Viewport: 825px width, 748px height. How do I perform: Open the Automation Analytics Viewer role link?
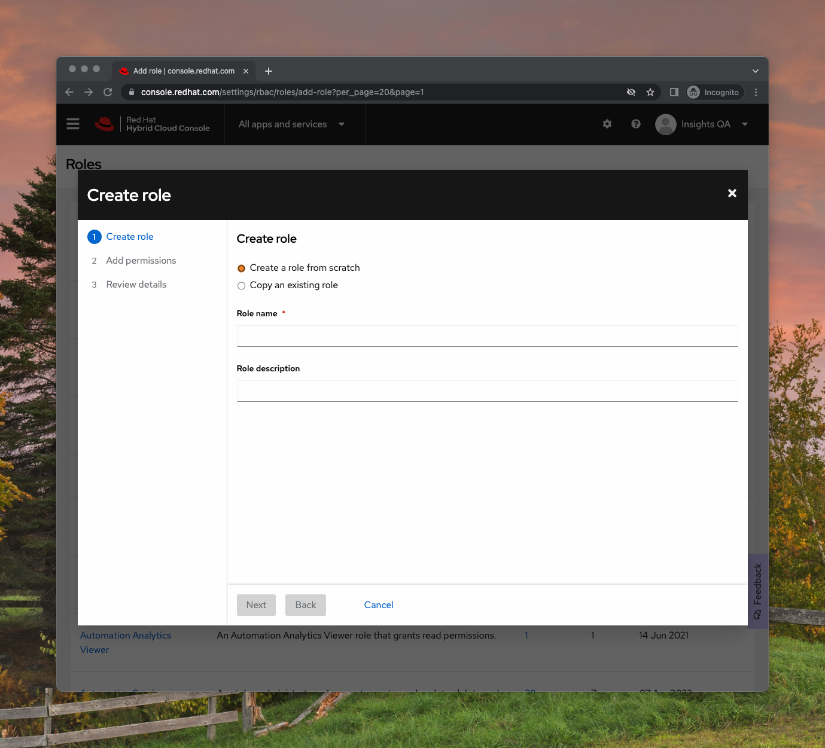coord(126,643)
